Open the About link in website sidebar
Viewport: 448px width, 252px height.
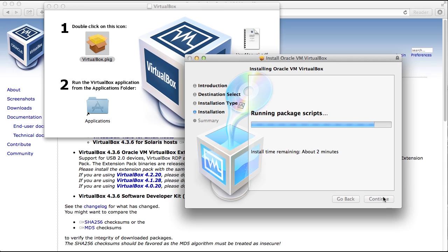coord(14,90)
